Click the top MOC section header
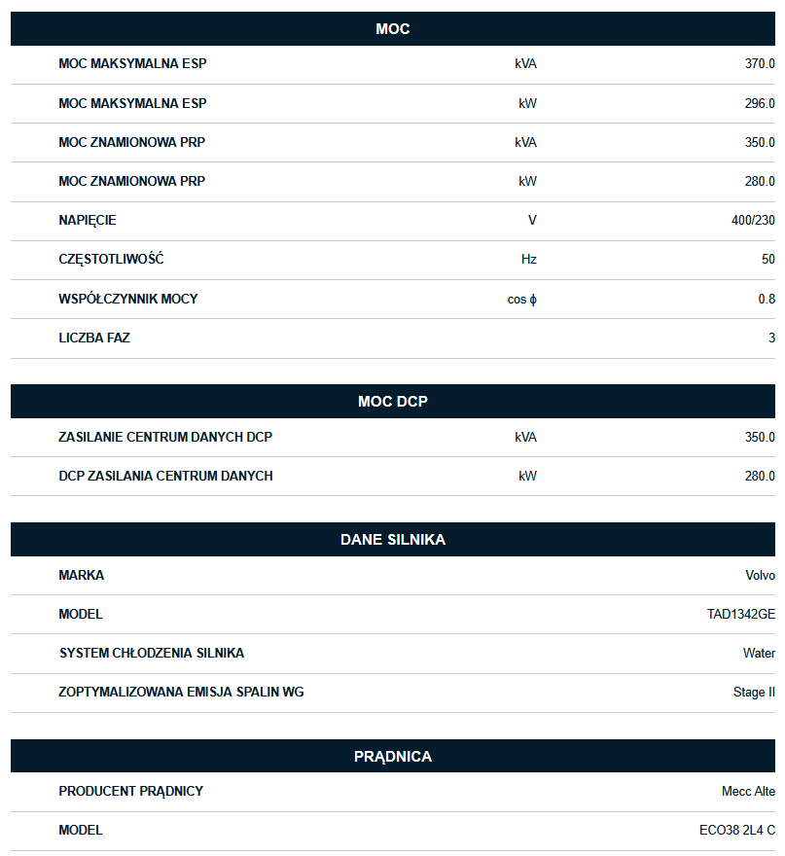Viewport: 785px width, 856px height. 392,29
